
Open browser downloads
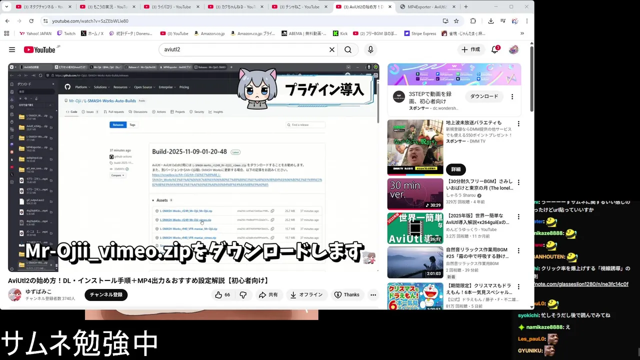tap(491, 21)
